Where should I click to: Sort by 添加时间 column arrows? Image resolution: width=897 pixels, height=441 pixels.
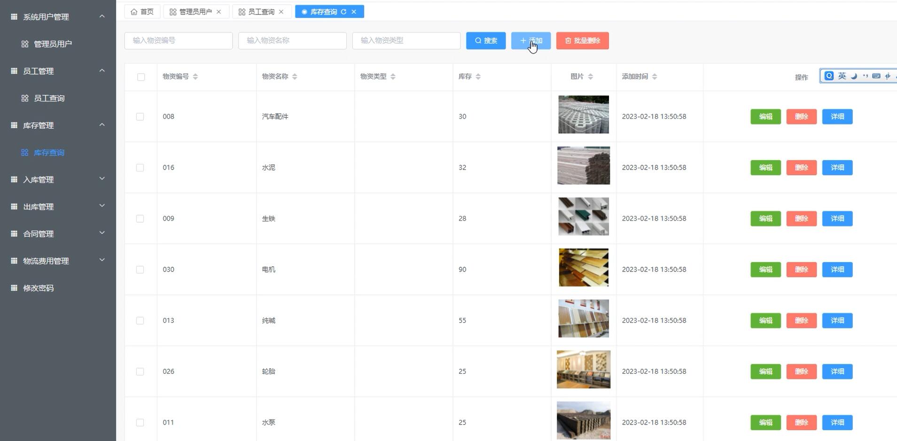tap(655, 77)
